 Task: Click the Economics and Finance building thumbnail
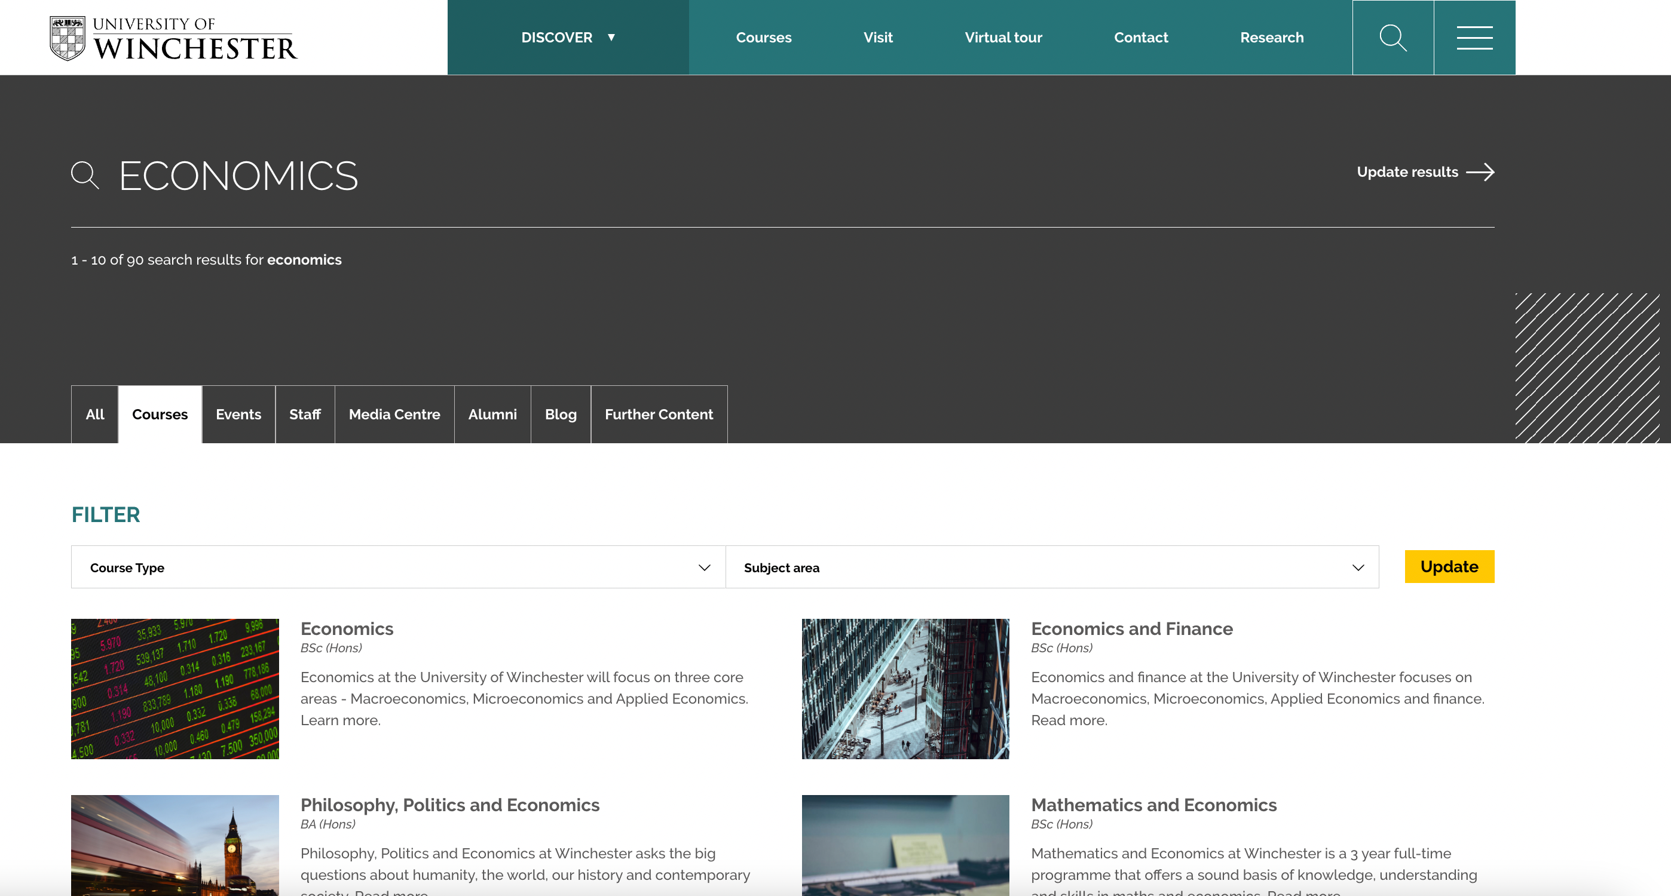click(905, 689)
